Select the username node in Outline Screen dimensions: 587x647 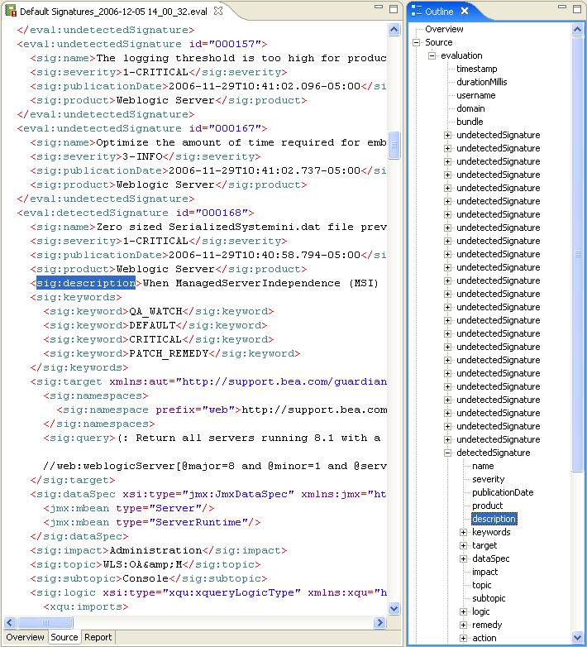475,95
